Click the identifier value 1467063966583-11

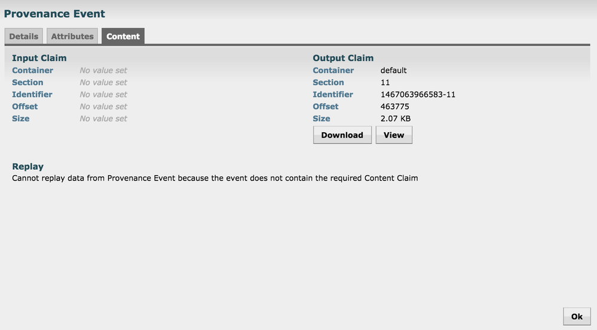pos(418,94)
